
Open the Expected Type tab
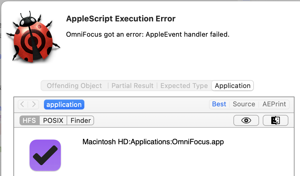[184, 86]
